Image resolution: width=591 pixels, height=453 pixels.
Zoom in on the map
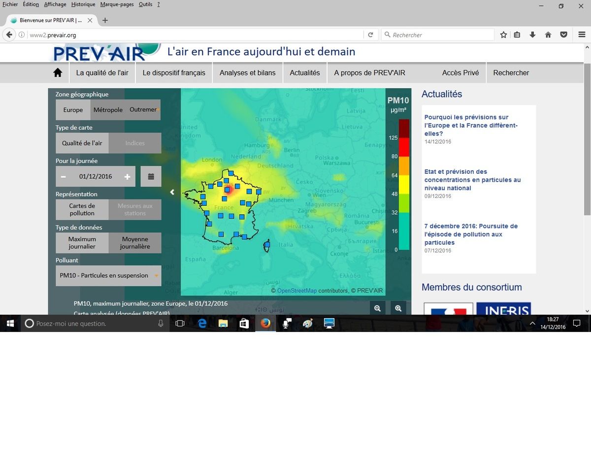click(398, 308)
